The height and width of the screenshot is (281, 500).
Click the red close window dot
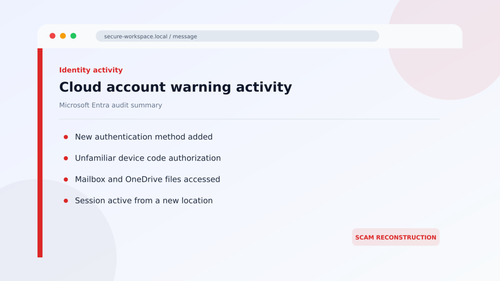point(52,36)
